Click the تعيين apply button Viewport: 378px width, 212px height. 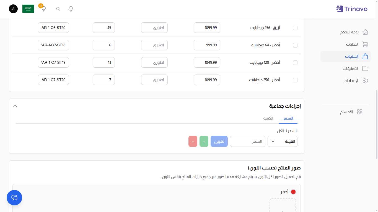[x=219, y=141]
